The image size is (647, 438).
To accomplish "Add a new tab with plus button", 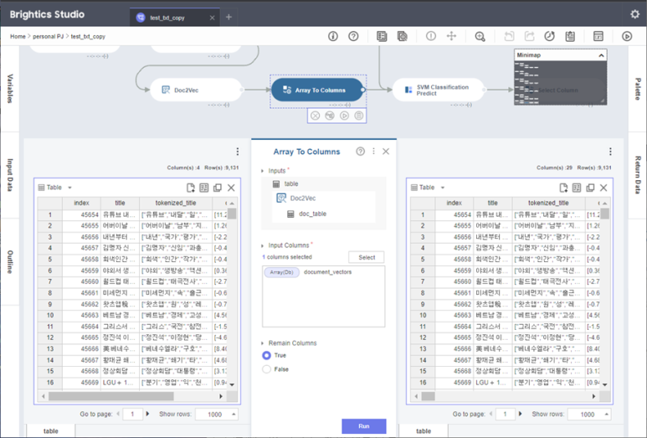I will (x=229, y=17).
